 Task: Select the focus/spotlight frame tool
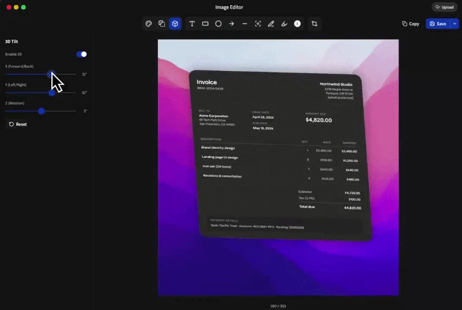[x=258, y=24]
